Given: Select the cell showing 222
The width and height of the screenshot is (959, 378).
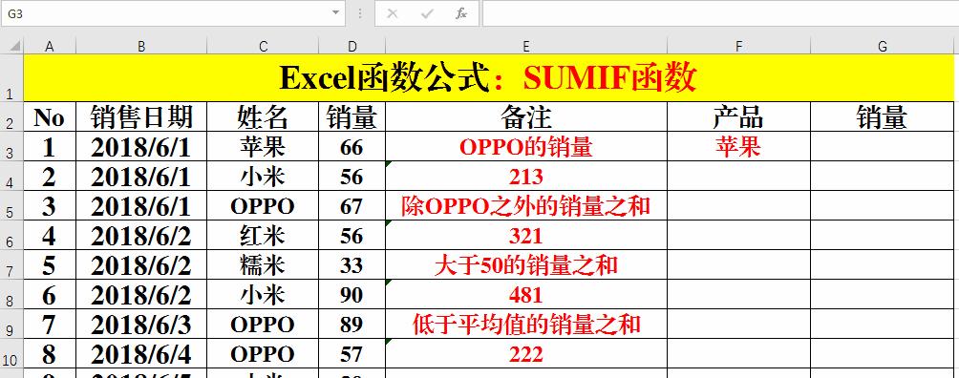Looking at the screenshot, I should [526, 353].
